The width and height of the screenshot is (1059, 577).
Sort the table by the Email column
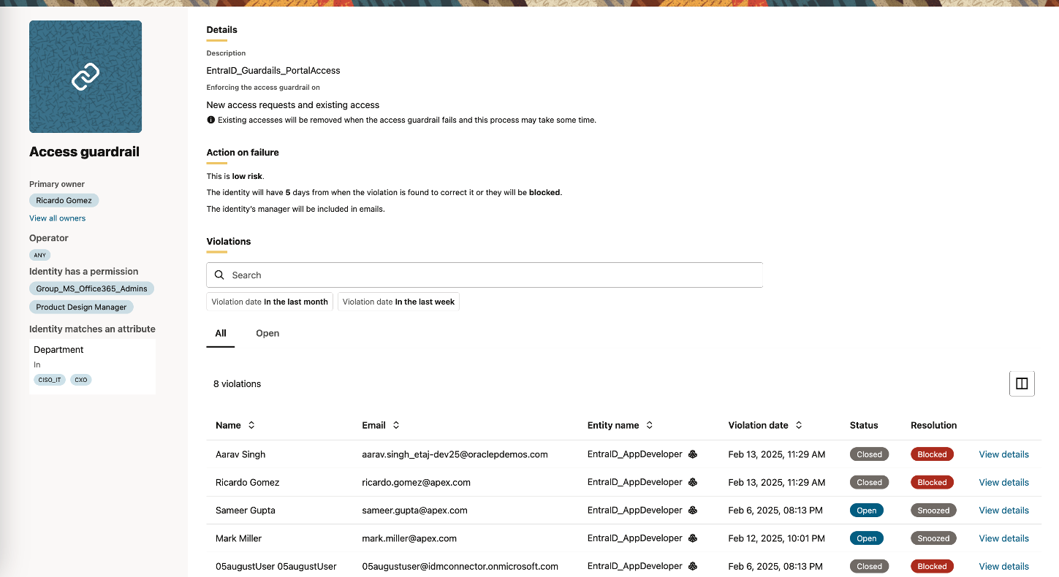[396, 425]
